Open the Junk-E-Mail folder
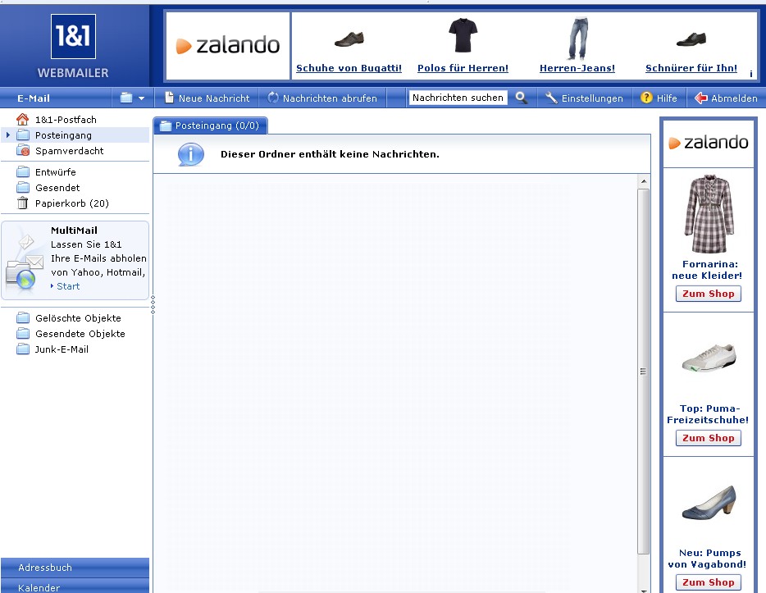Image resolution: width=766 pixels, height=593 pixels. click(62, 349)
